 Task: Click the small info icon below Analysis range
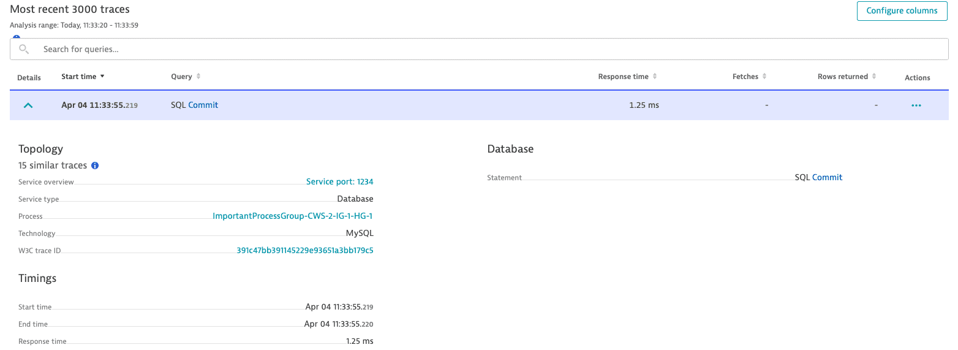click(x=17, y=37)
